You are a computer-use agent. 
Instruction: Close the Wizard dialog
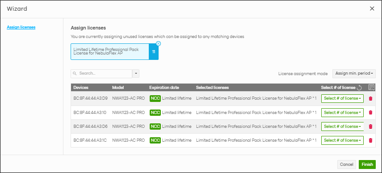[372, 9]
